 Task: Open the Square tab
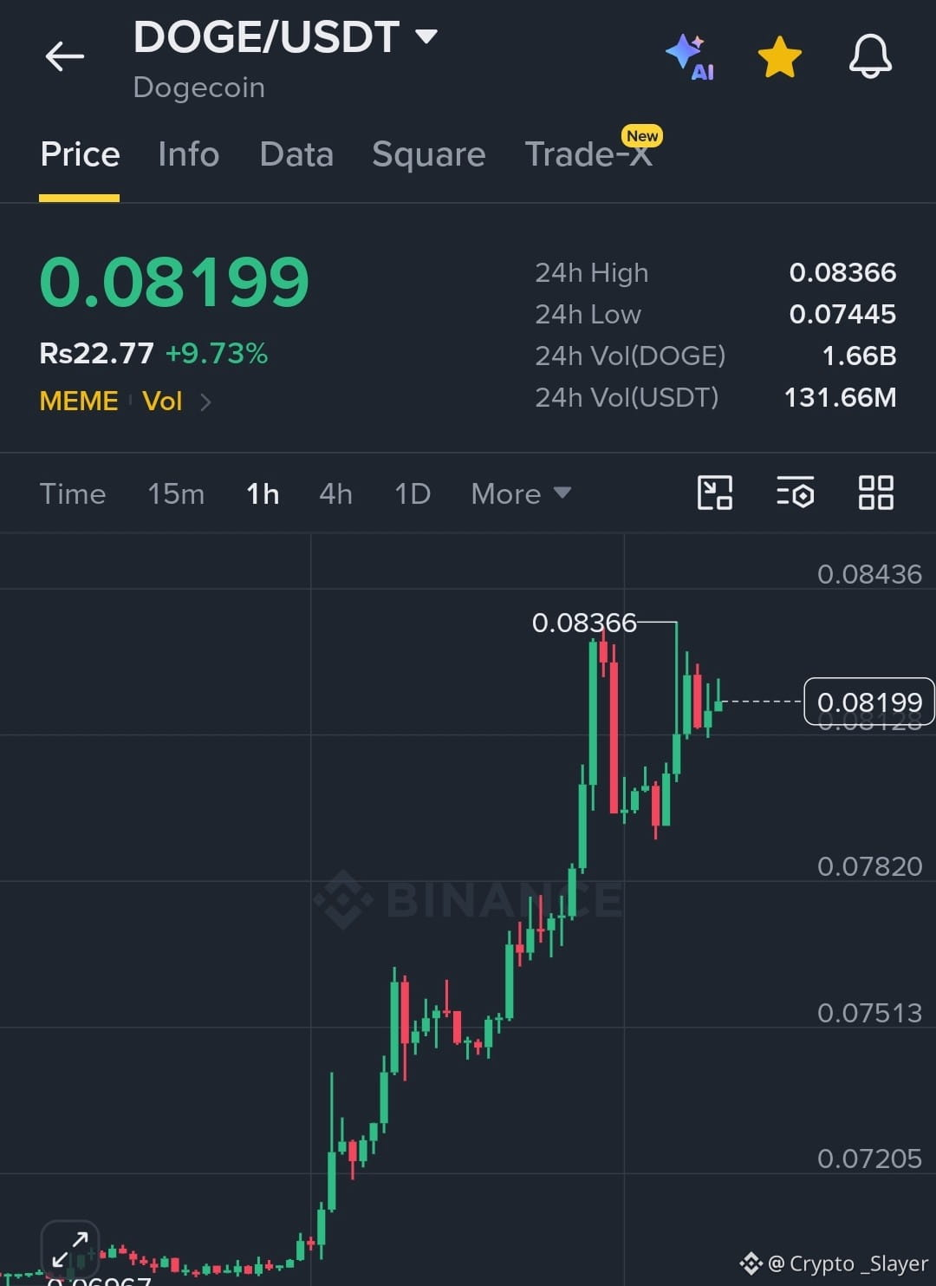coord(428,154)
